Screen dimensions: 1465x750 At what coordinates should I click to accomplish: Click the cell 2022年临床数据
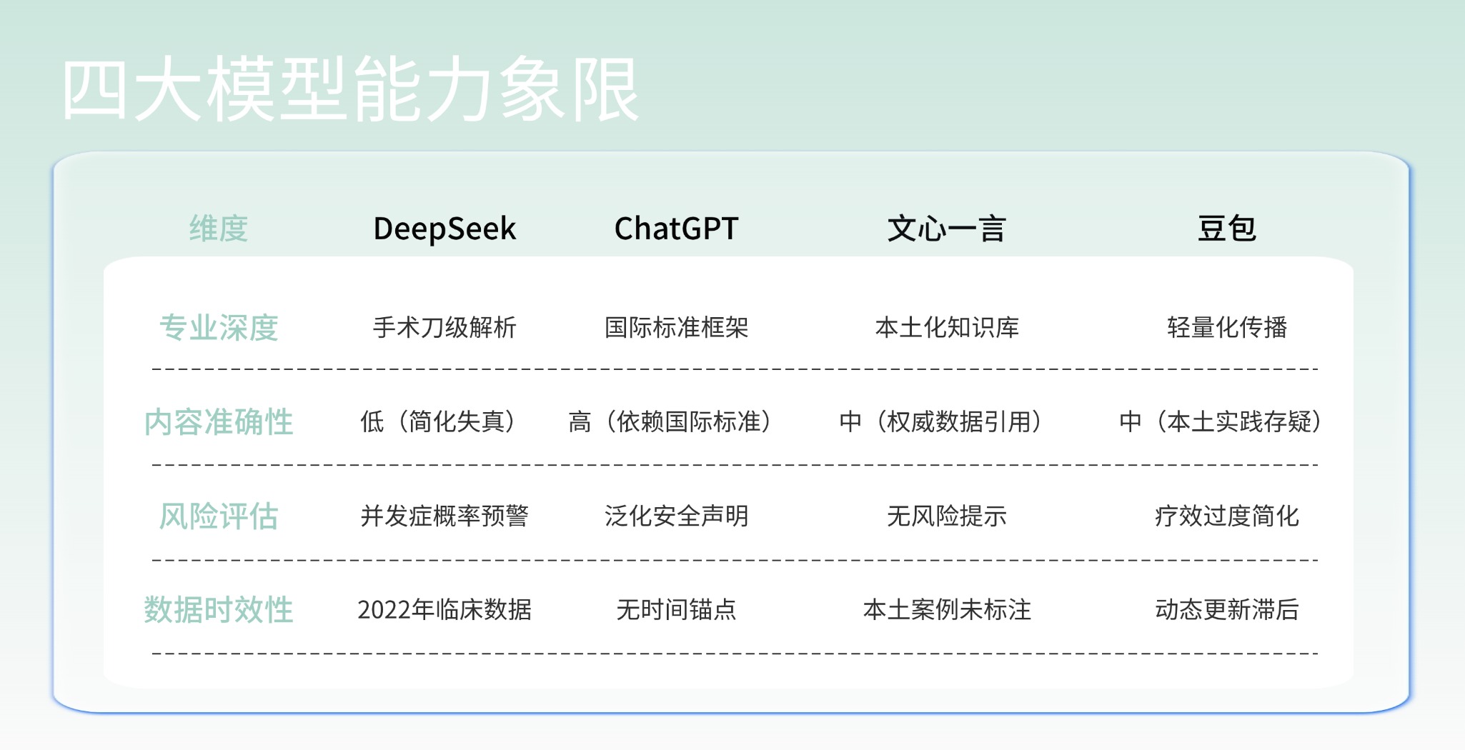pos(445,610)
